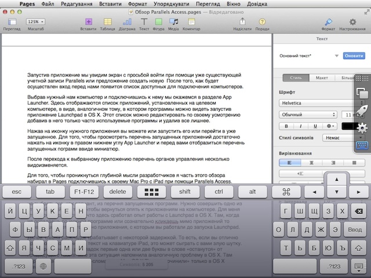Toggle bold B formatting
Viewport: 371px width, 278px height.
point(286,126)
